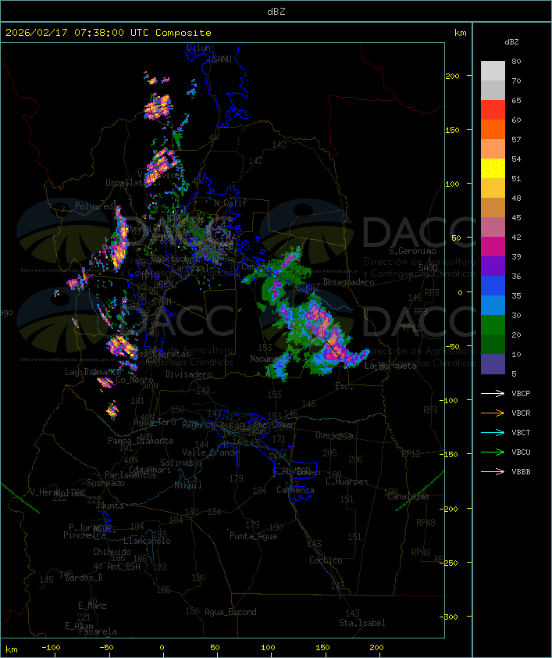Click the Parlamentos map label

click(x=130, y=475)
